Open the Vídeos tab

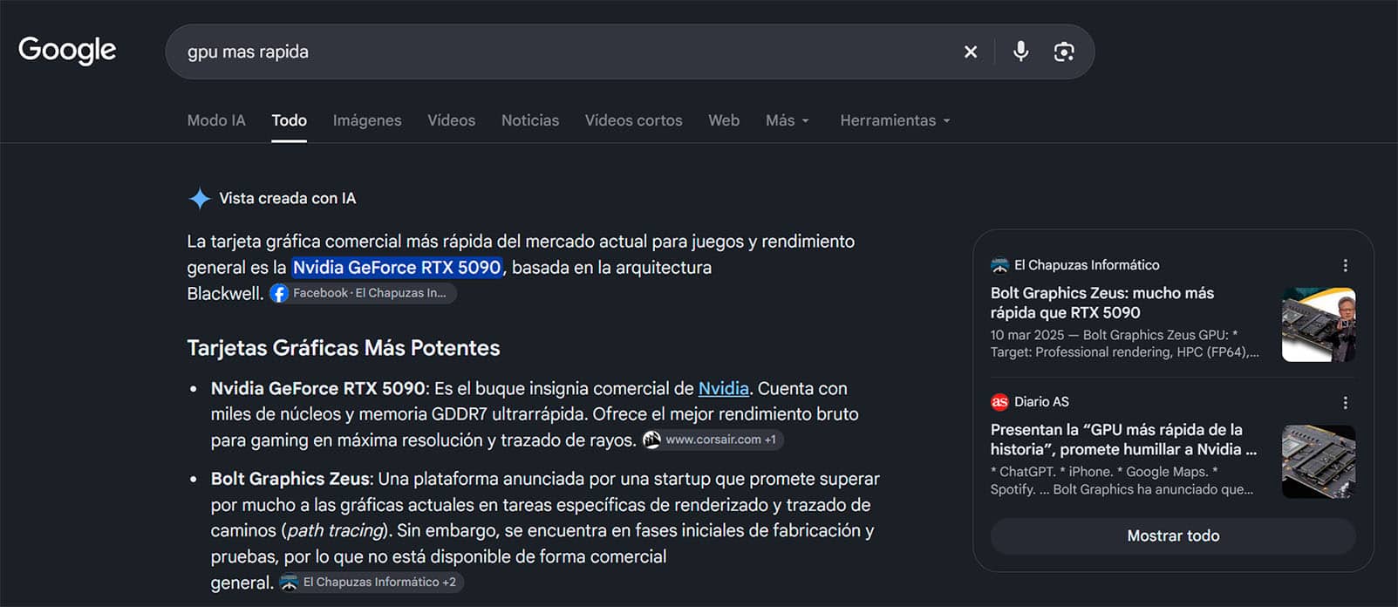(x=451, y=120)
